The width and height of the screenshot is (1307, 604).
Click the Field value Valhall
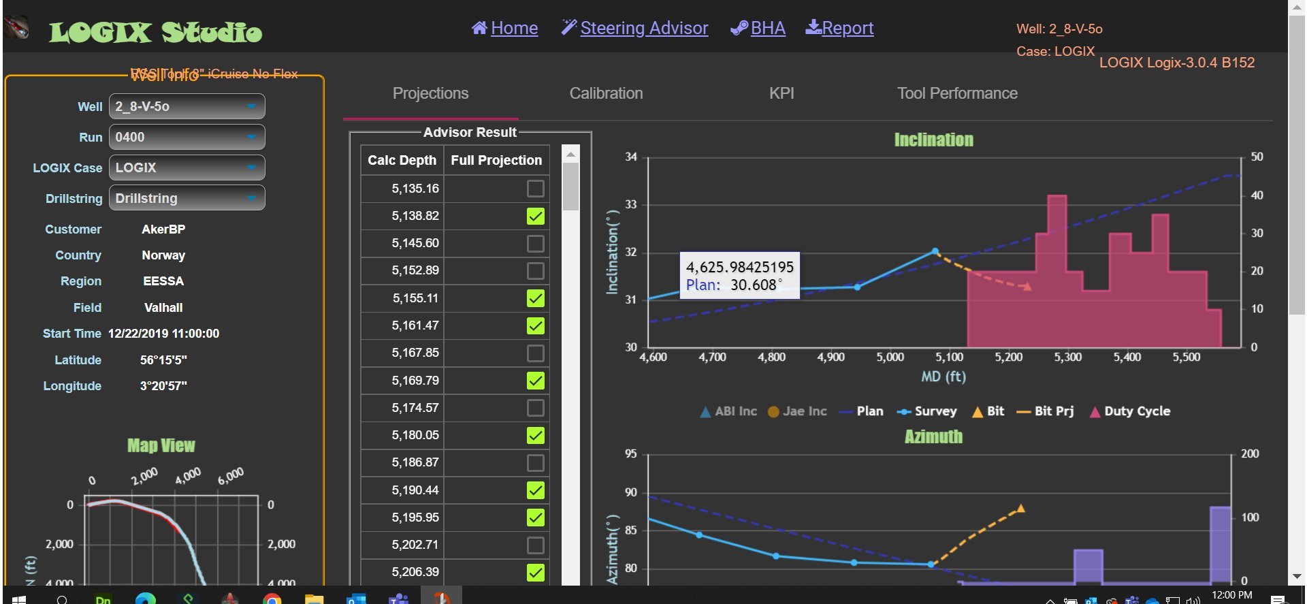click(x=163, y=308)
